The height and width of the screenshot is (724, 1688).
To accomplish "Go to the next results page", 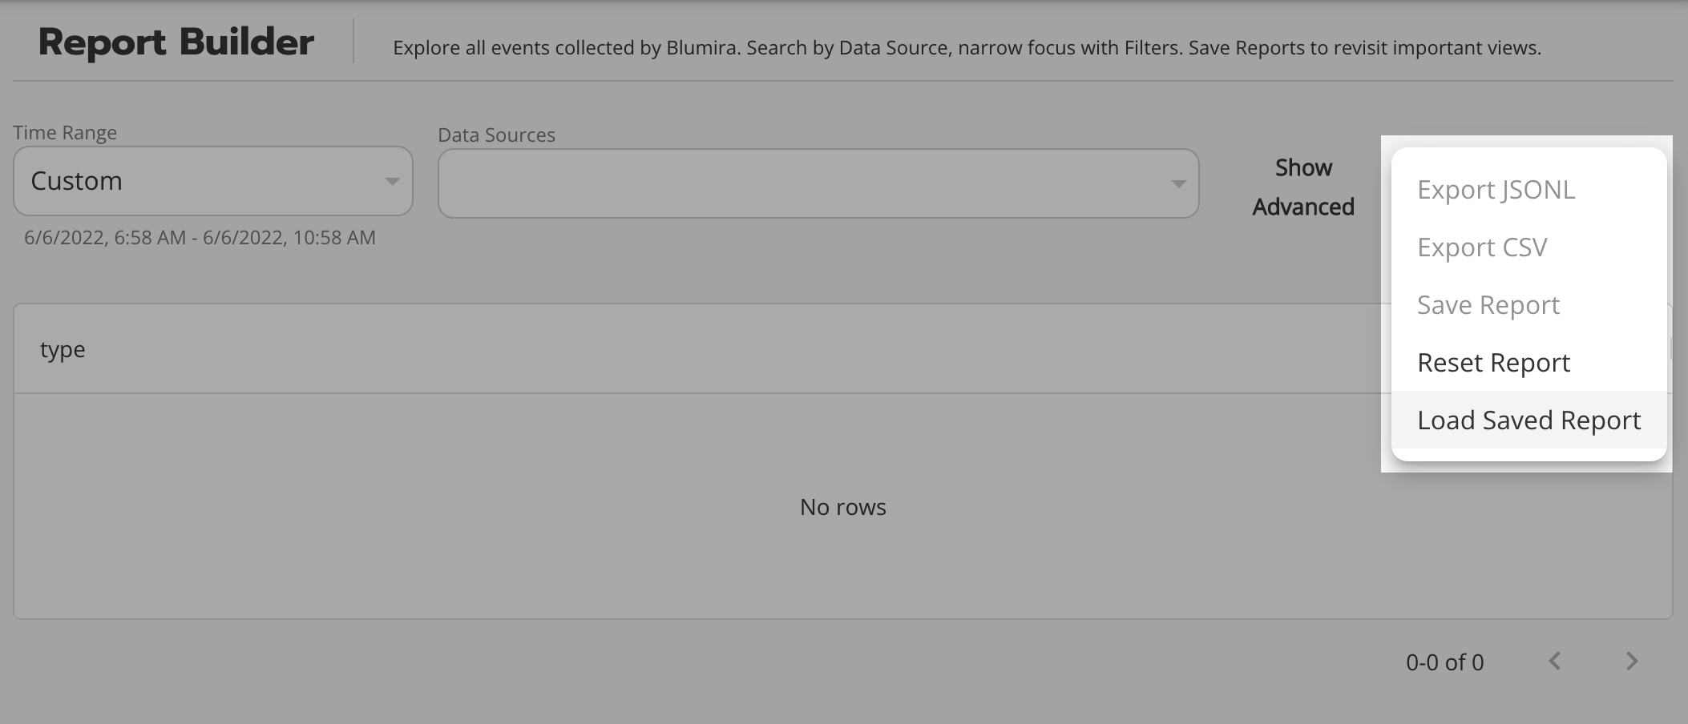I will tap(1632, 662).
